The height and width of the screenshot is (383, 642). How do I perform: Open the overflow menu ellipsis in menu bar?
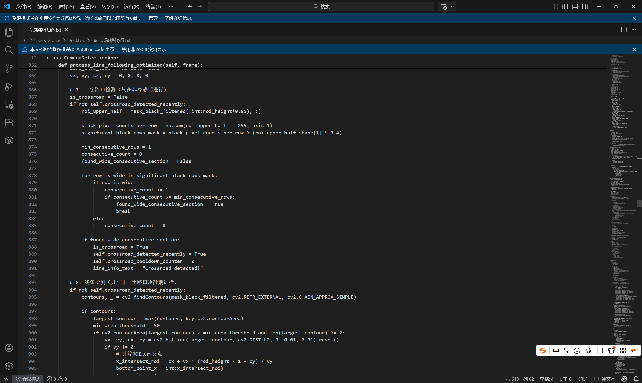171,7
